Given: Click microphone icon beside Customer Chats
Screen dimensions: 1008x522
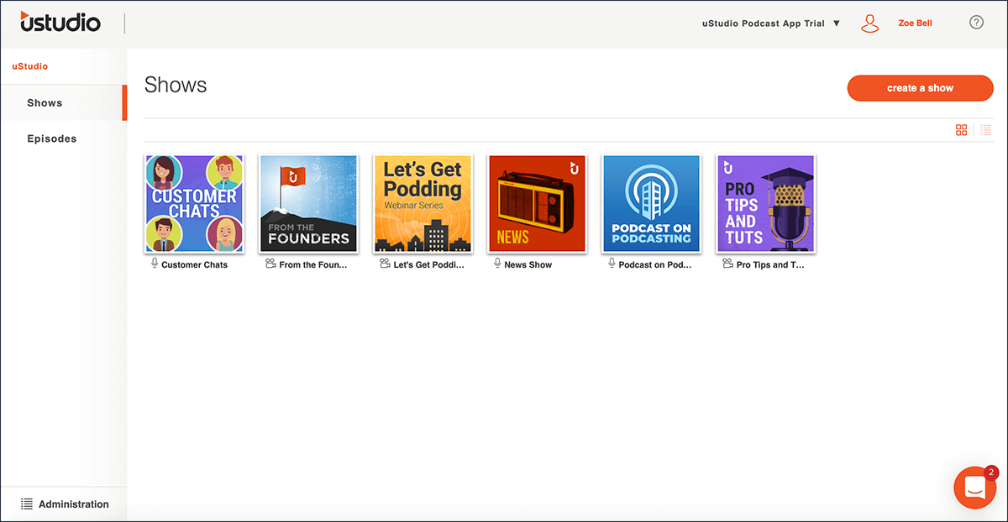Looking at the screenshot, I should tap(155, 264).
